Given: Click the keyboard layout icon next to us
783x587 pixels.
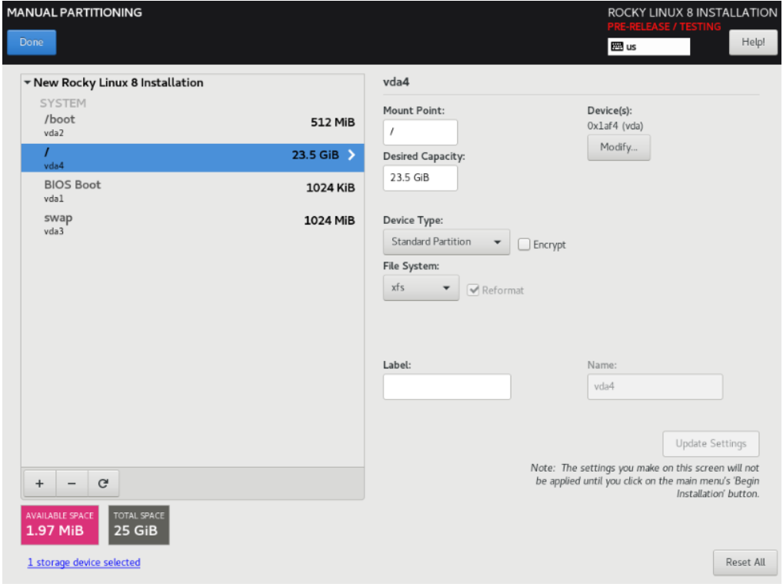Looking at the screenshot, I should [x=617, y=46].
